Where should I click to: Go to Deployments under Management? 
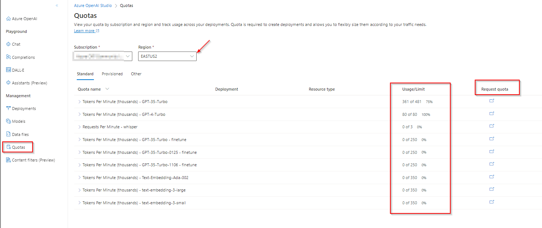(x=23, y=108)
